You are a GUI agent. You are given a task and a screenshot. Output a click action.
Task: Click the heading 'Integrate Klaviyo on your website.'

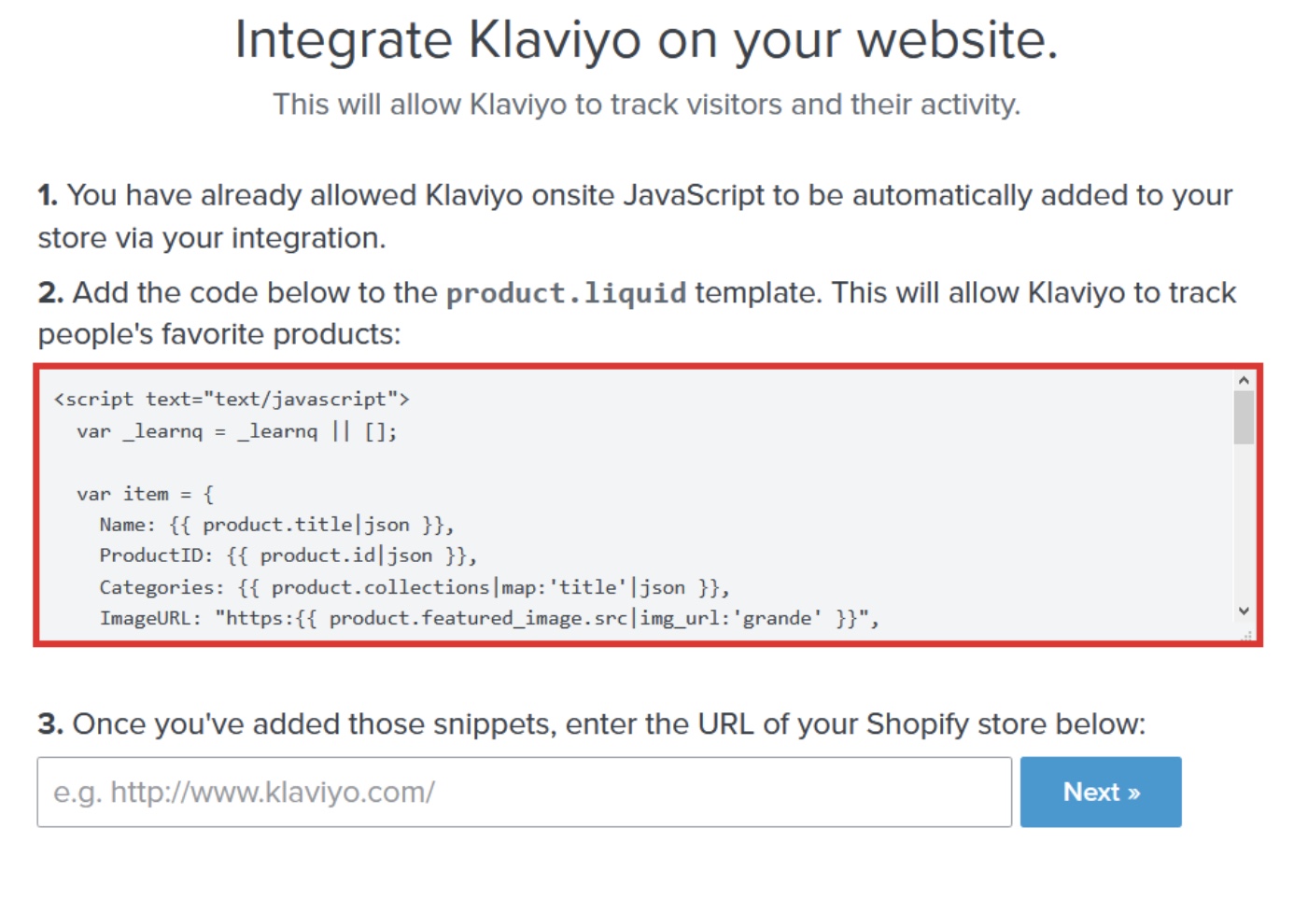[x=646, y=40]
